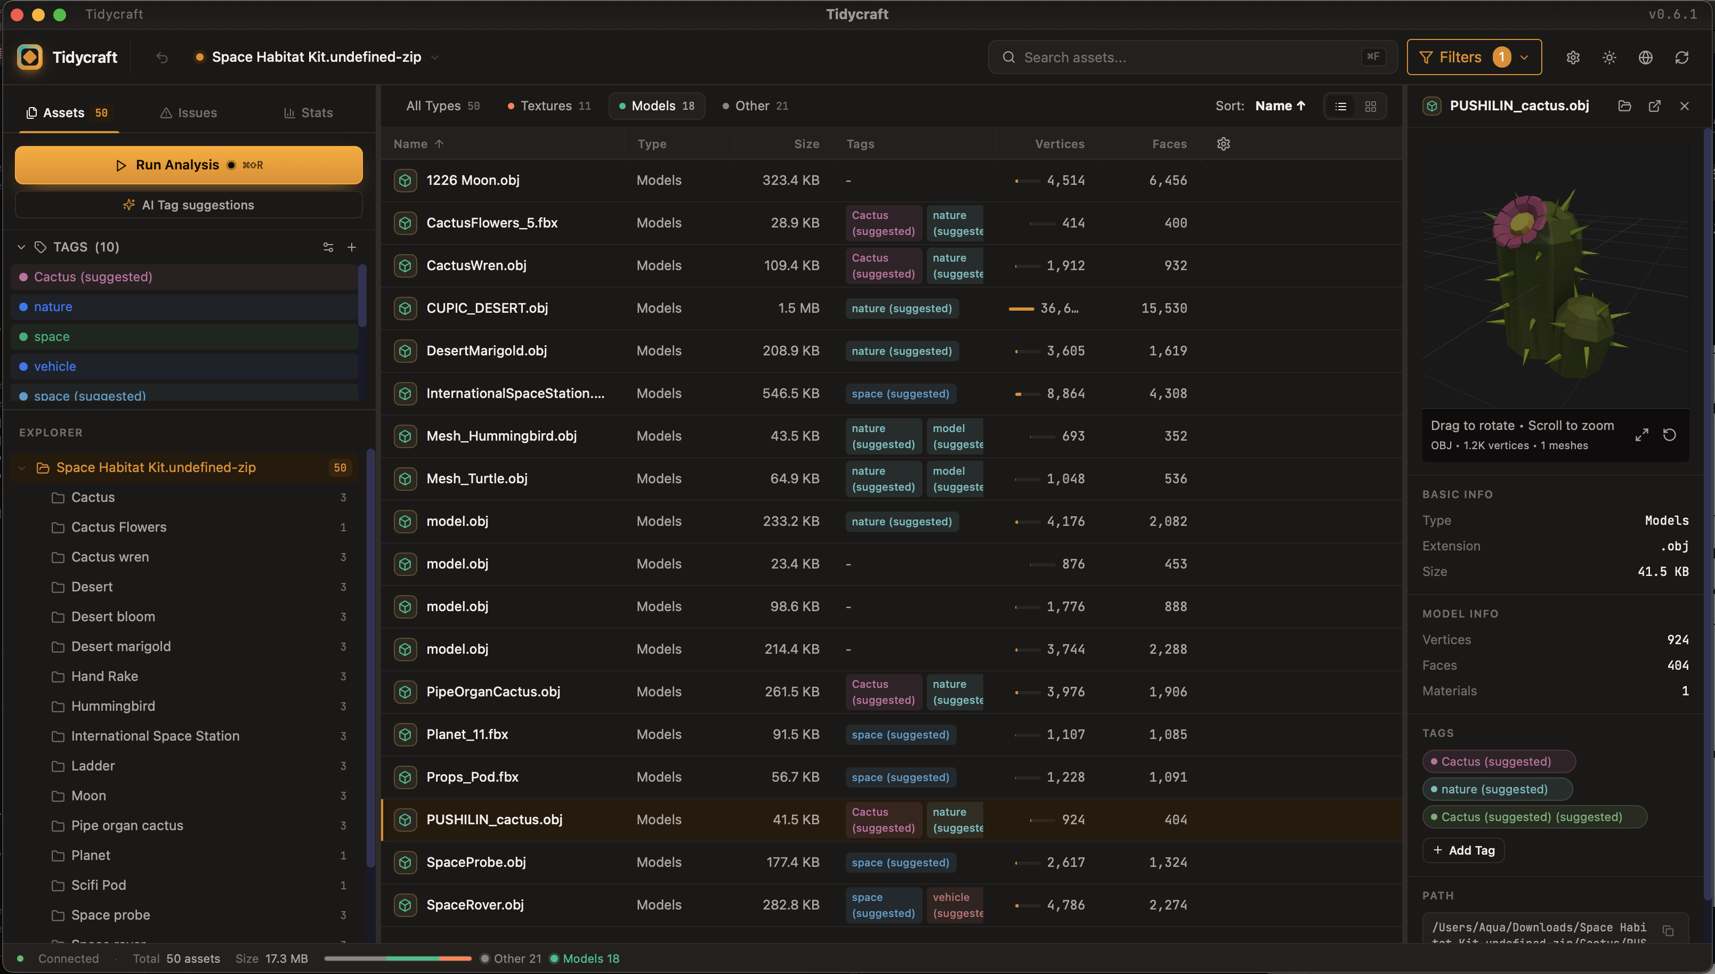
Task: Show All Types filter
Action: click(x=443, y=105)
